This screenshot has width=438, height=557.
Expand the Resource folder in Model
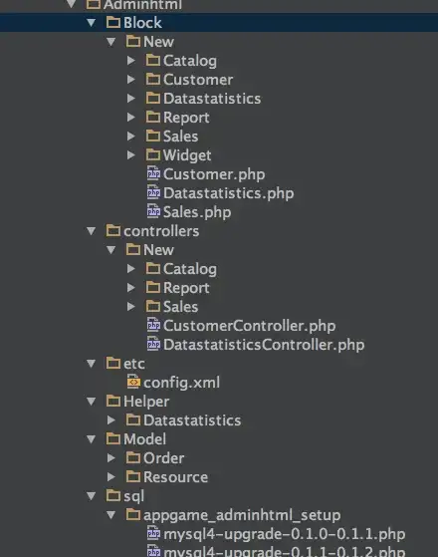(x=111, y=476)
